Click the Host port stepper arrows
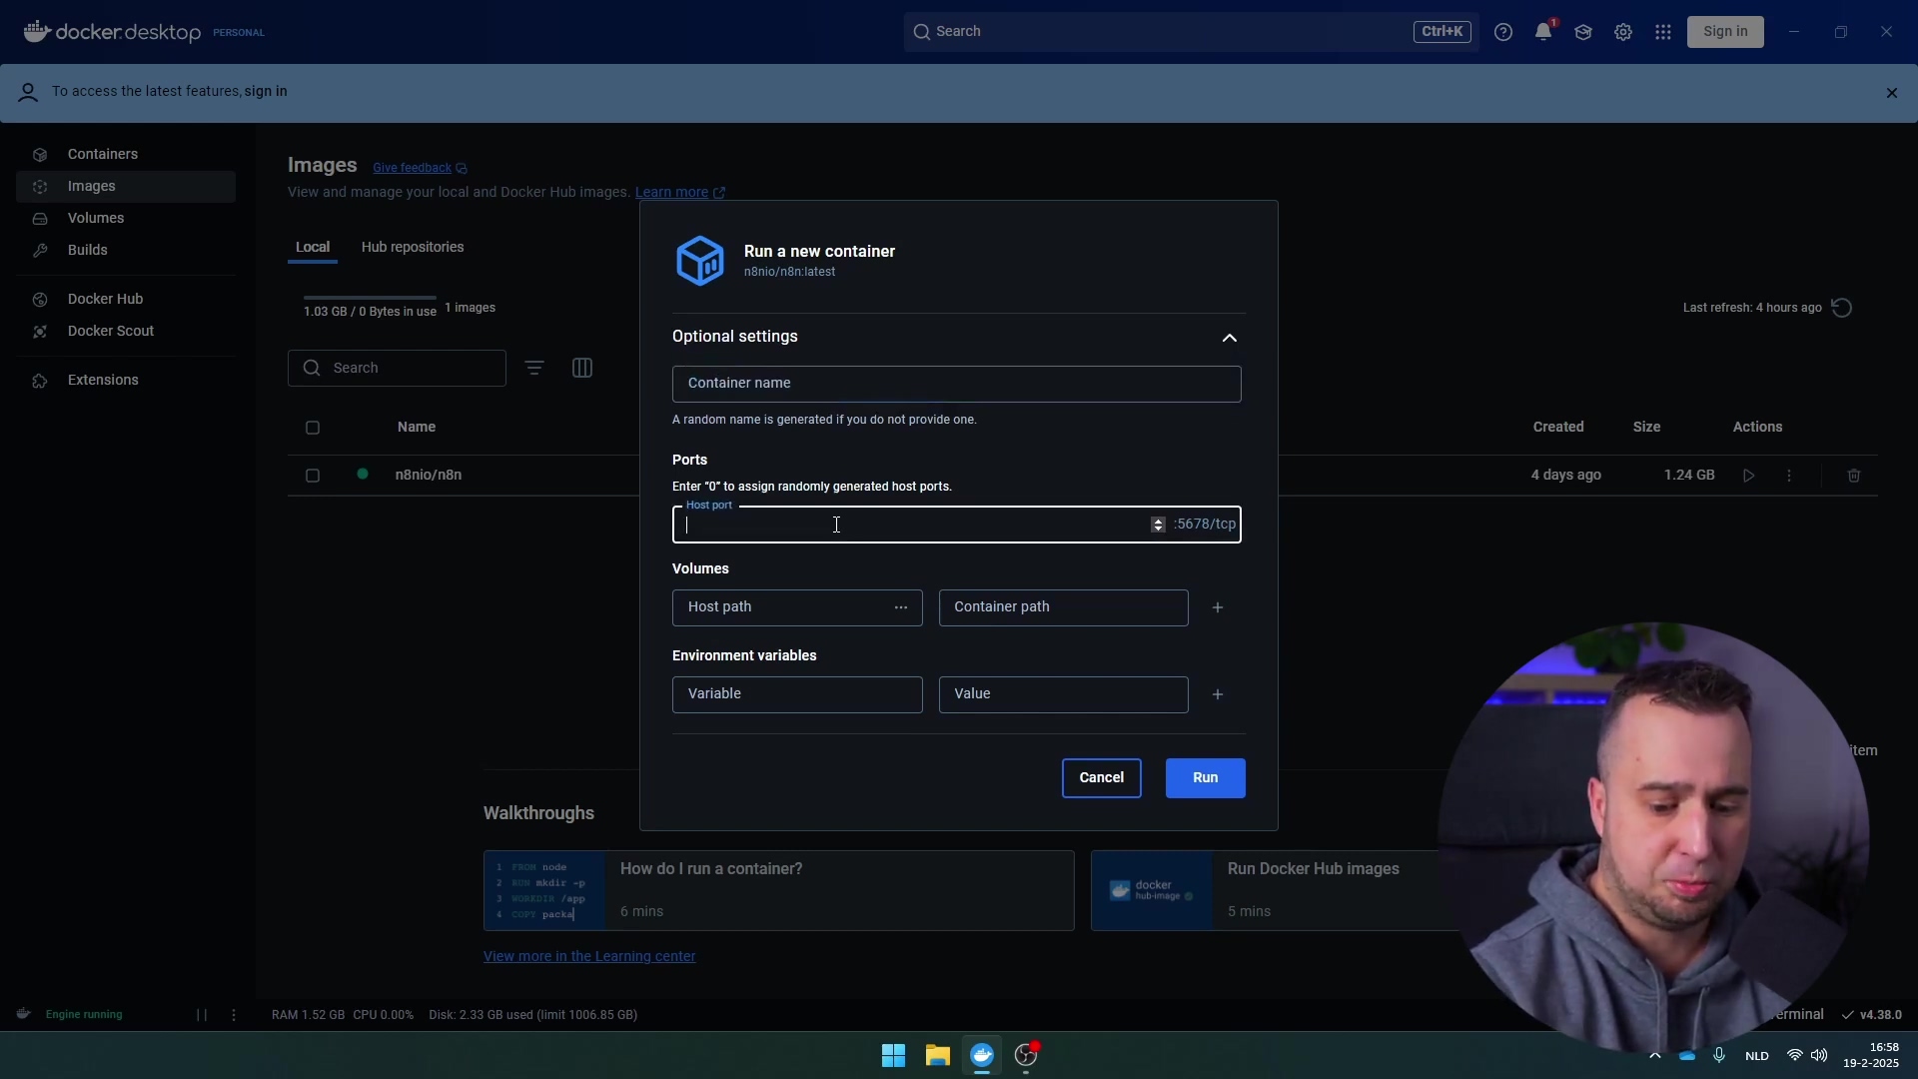This screenshot has height=1079, width=1918. (x=1158, y=526)
